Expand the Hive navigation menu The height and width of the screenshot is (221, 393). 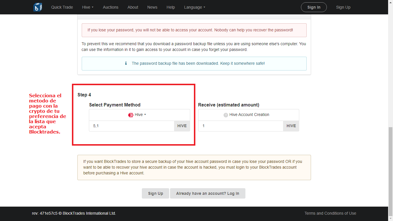pos(88,7)
